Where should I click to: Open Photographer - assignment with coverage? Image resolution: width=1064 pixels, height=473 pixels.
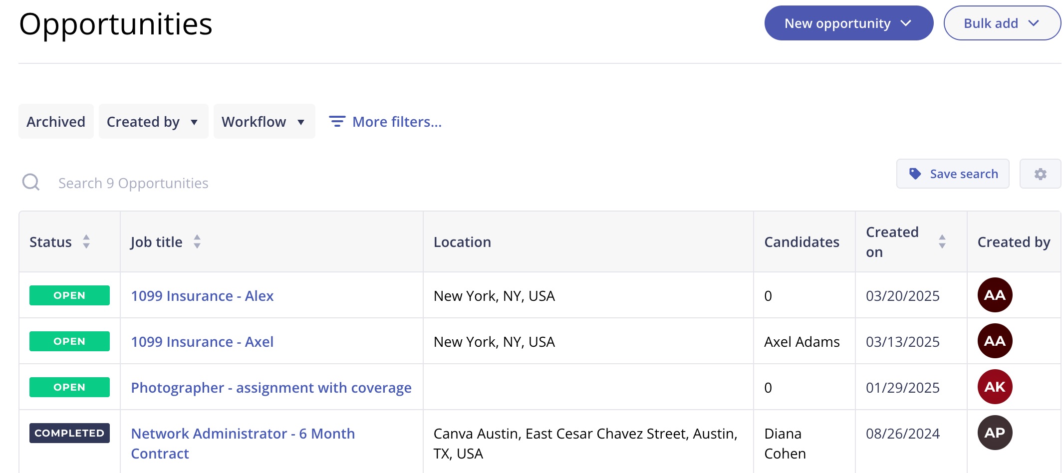click(271, 388)
